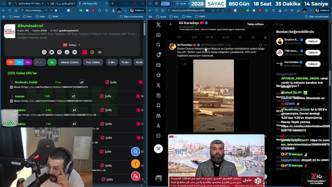Toggle the link count 2 chip

[40, 62]
